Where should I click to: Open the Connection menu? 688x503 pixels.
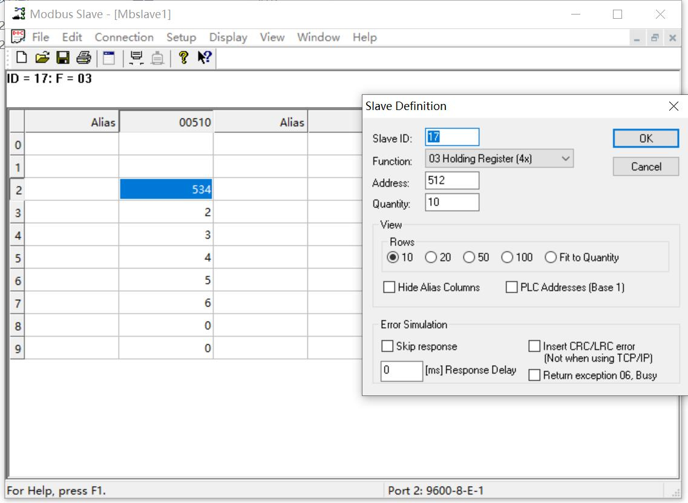pyautogui.click(x=124, y=37)
